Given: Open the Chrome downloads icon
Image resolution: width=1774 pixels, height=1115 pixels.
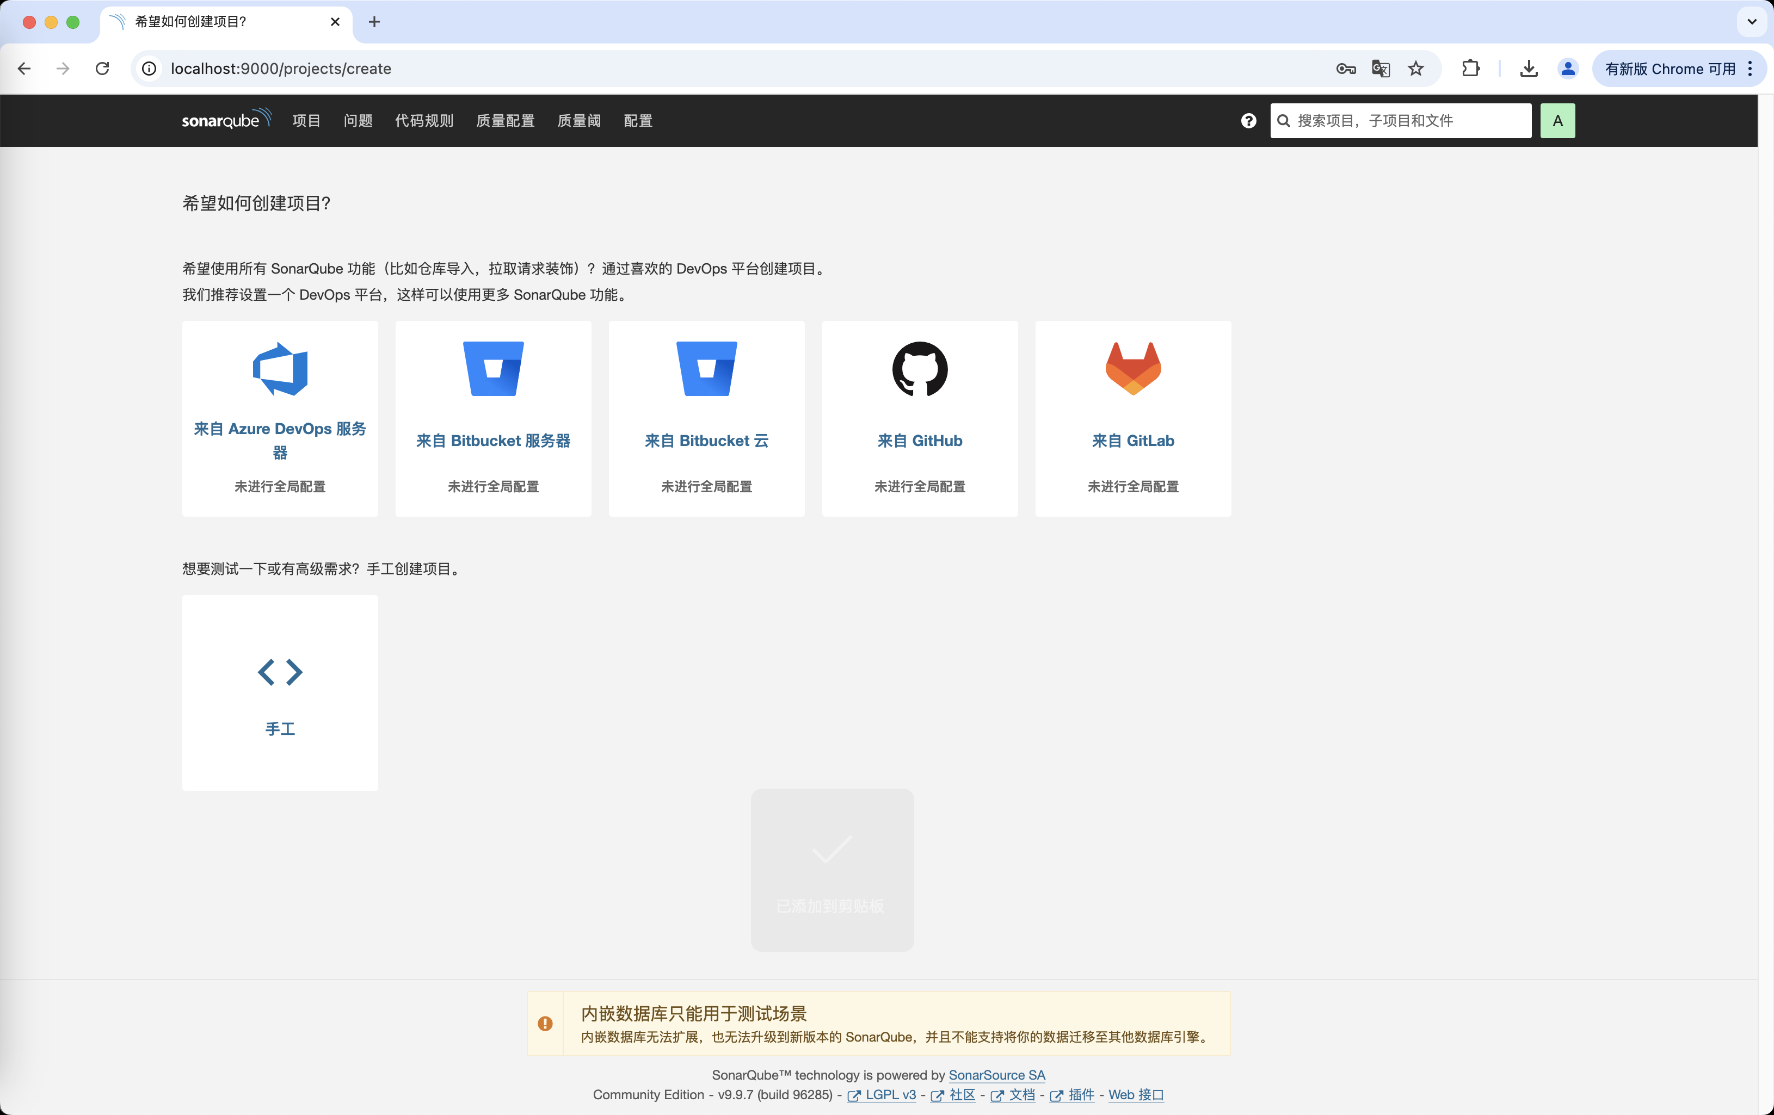Looking at the screenshot, I should (1529, 69).
